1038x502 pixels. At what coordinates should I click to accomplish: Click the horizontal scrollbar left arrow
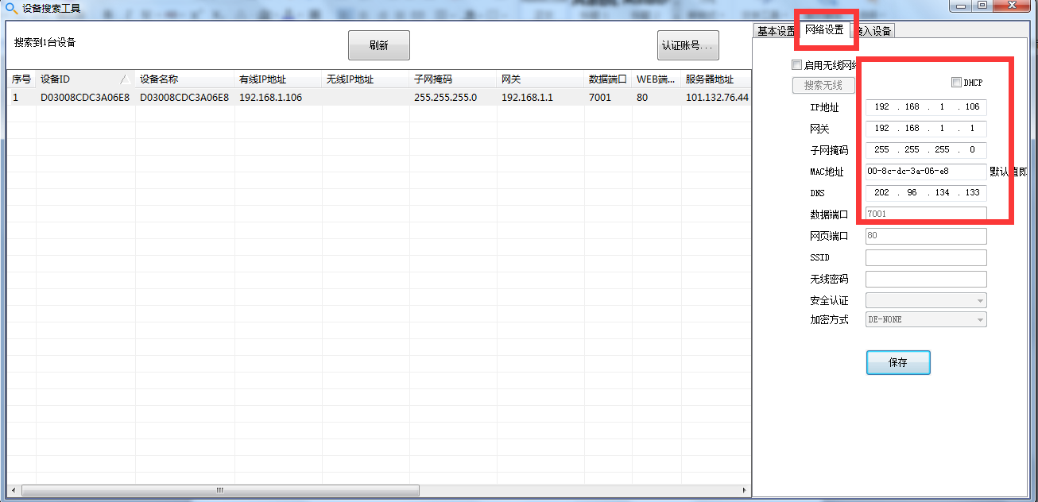coord(14,490)
